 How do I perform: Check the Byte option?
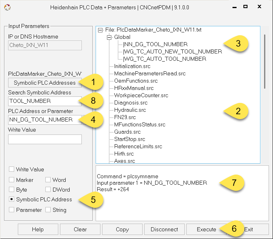11,190
